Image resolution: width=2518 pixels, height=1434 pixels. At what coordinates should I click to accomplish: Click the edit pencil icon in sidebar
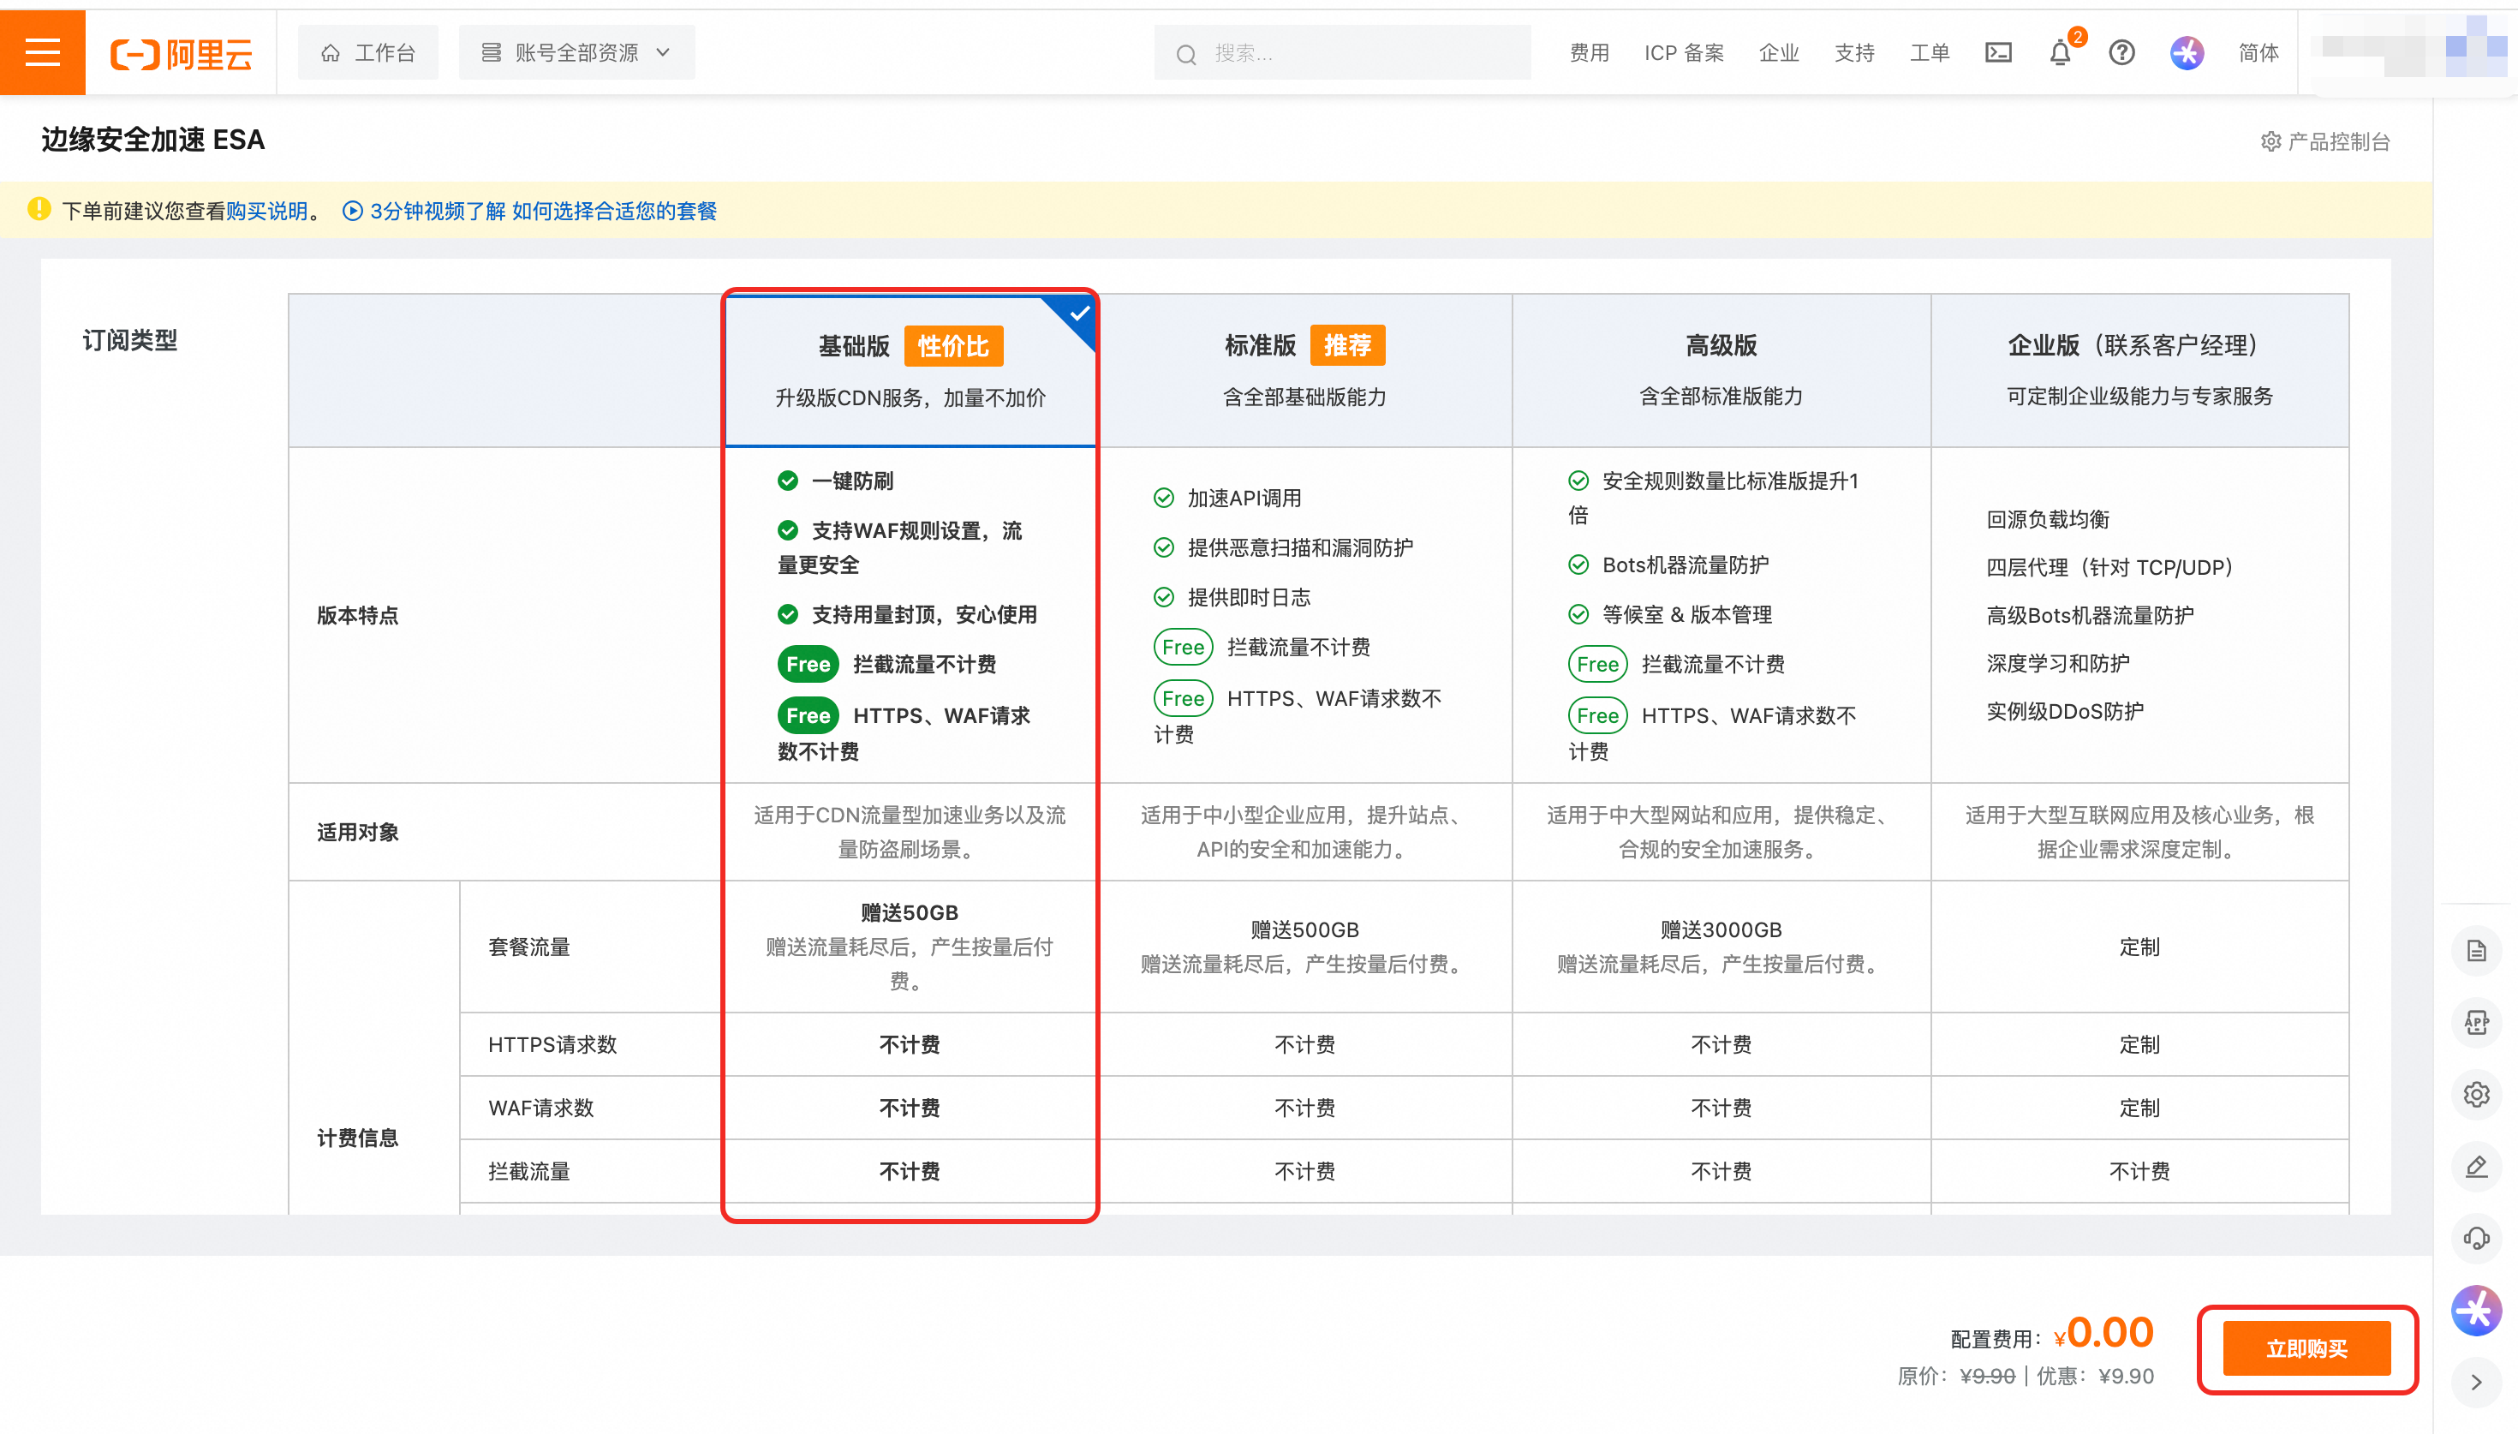tap(2476, 1166)
